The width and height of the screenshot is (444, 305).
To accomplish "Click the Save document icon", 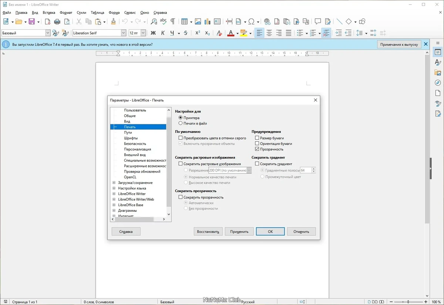I will [x=31, y=21].
